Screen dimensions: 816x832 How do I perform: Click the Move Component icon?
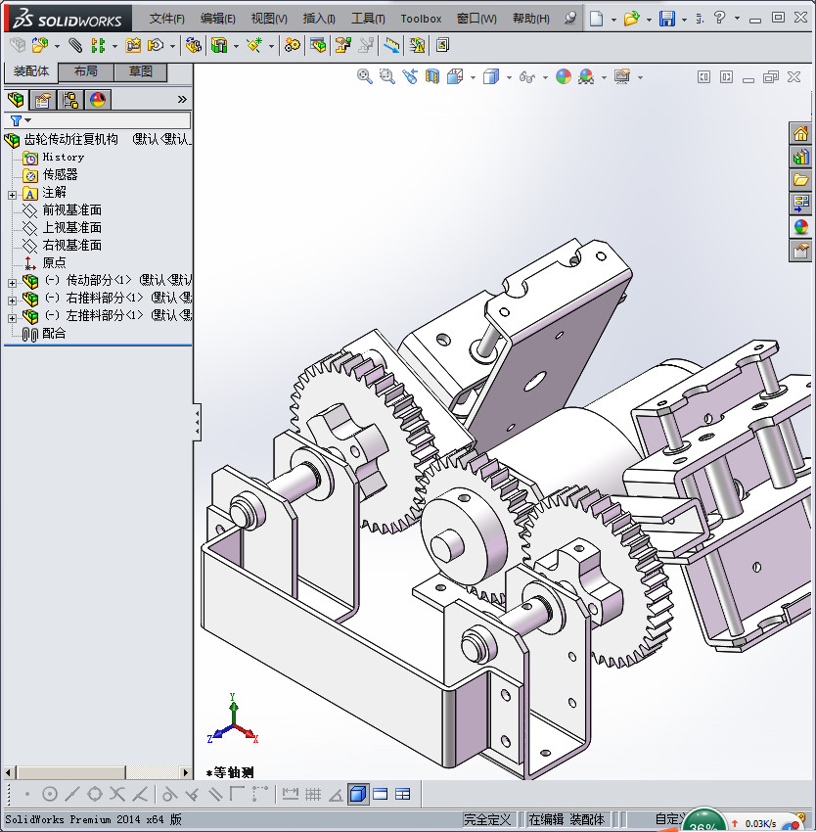pos(156,46)
